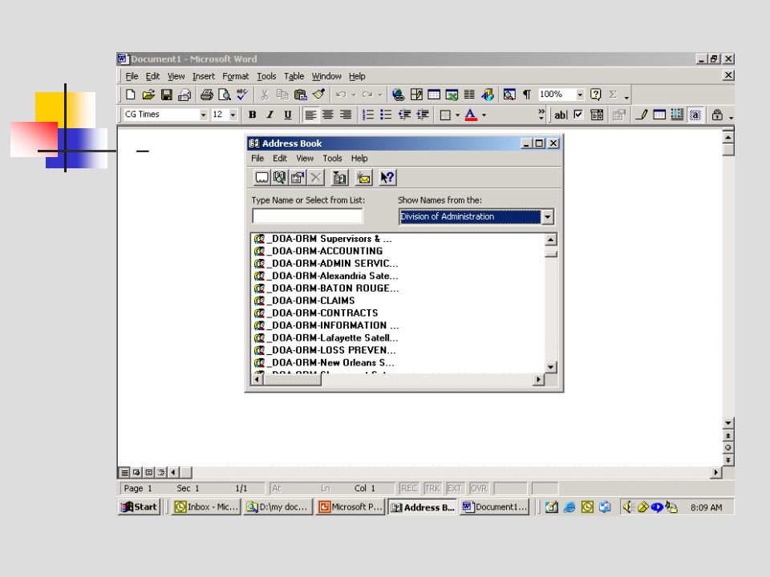
Task: Click the Protect Form lock icon
Action: click(x=717, y=115)
